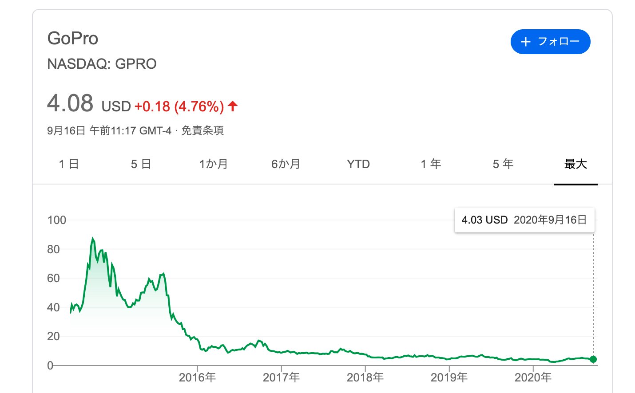
Task: Click the 2018年 label on the x-axis
Action: click(365, 377)
